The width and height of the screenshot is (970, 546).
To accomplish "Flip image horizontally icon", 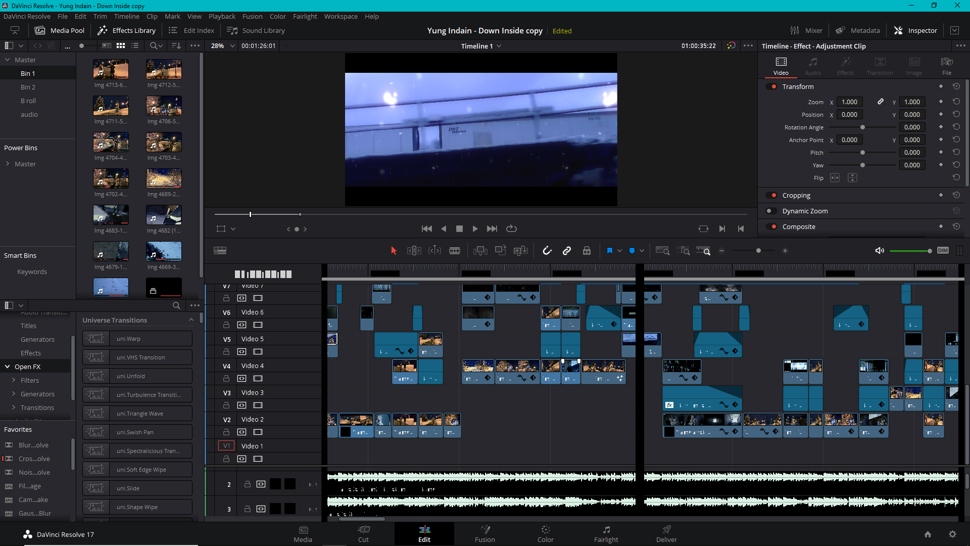I will click(835, 178).
